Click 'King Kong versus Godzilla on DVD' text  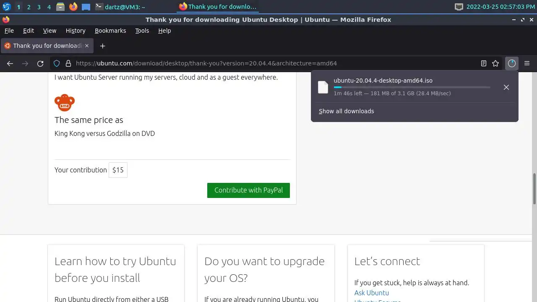[x=104, y=133]
